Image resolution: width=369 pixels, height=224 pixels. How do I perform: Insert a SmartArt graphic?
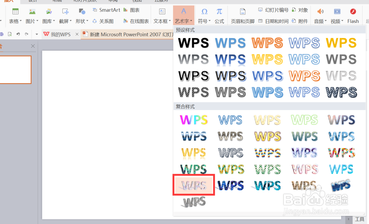pos(106,10)
